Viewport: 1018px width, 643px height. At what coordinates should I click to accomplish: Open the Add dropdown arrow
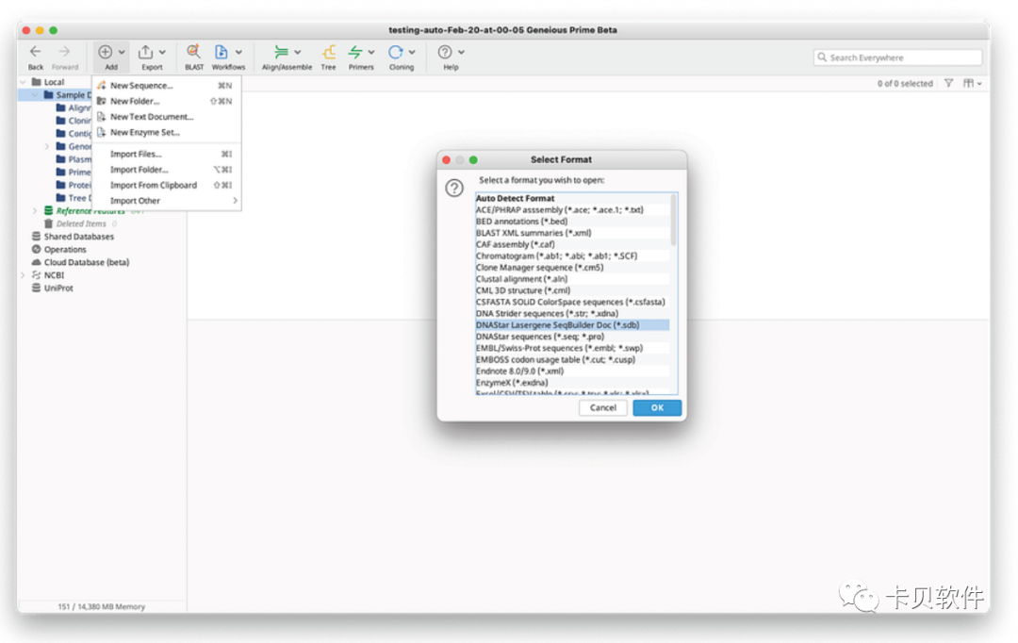coord(122,52)
